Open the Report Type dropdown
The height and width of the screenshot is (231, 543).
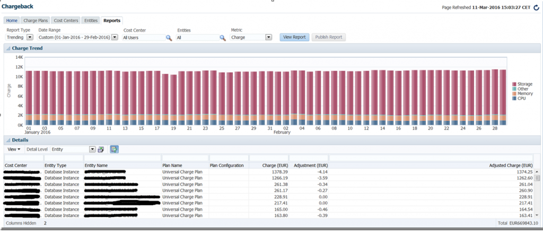pyautogui.click(x=30, y=37)
